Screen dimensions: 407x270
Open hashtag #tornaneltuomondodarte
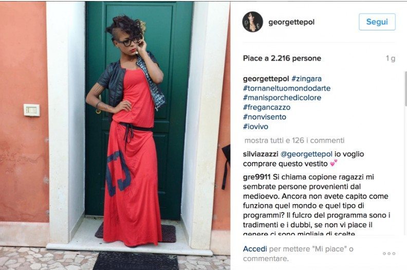click(287, 88)
